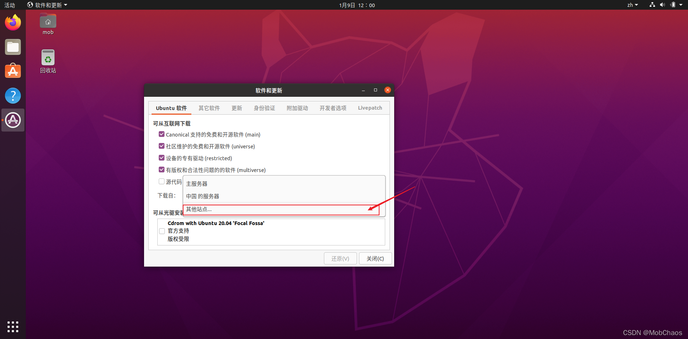Image resolution: width=688 pixels, height=339 pixels.
Task: Switch to the 其它软件 tab
Action: point(209,108)
